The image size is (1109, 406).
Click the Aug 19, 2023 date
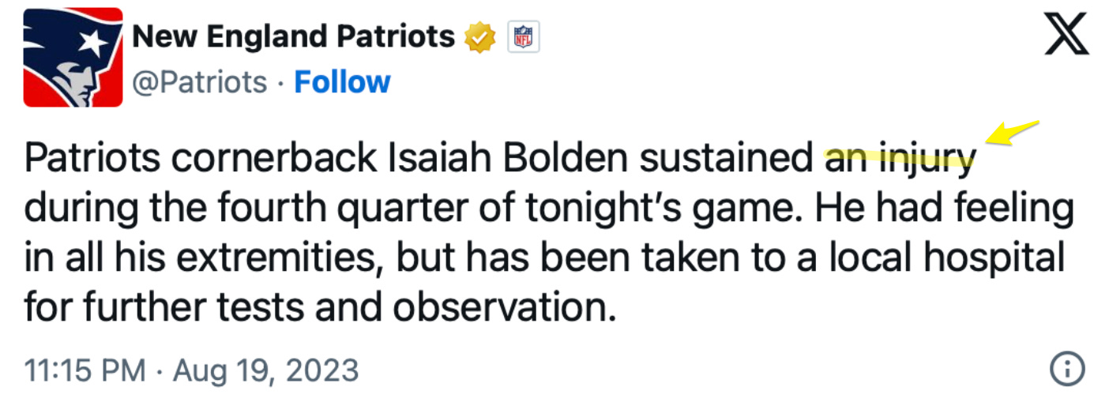click(265, 370)
